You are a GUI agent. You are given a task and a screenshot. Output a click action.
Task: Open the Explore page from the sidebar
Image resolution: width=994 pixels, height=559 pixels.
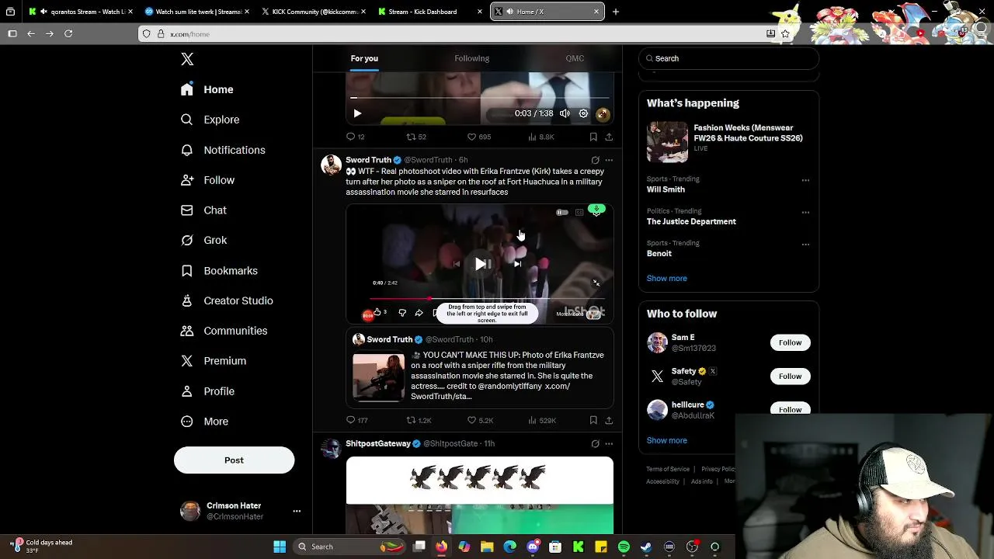(210, 120)
